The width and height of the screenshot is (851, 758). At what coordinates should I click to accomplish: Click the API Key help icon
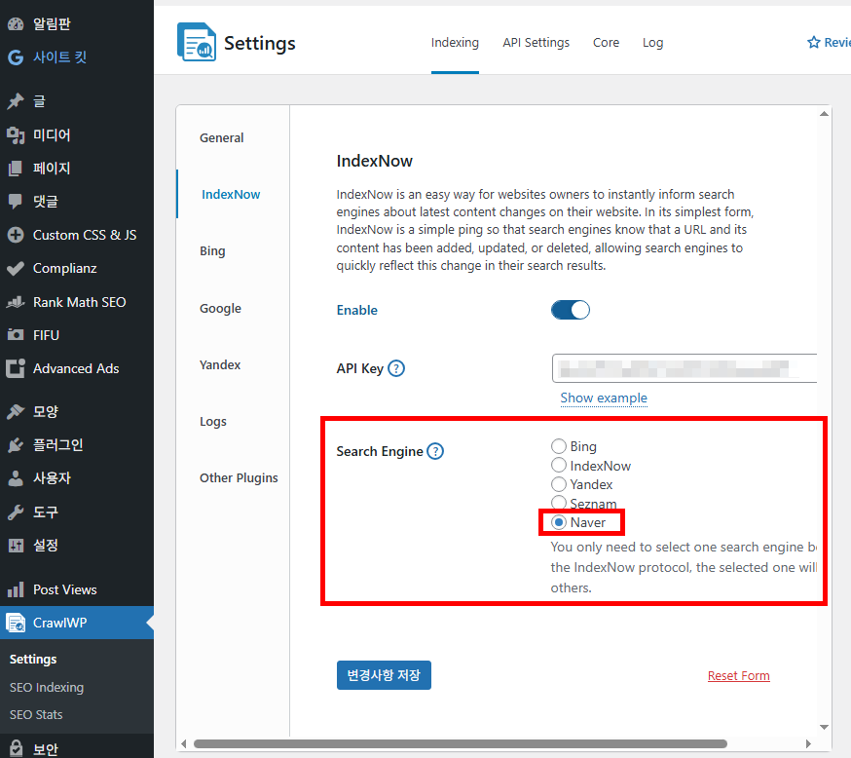point(396,368)
